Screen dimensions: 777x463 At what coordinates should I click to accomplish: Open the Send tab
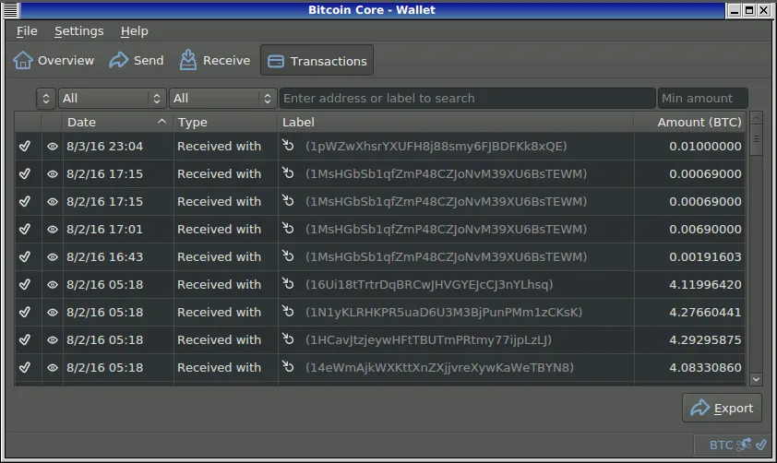tap(137, 61)
